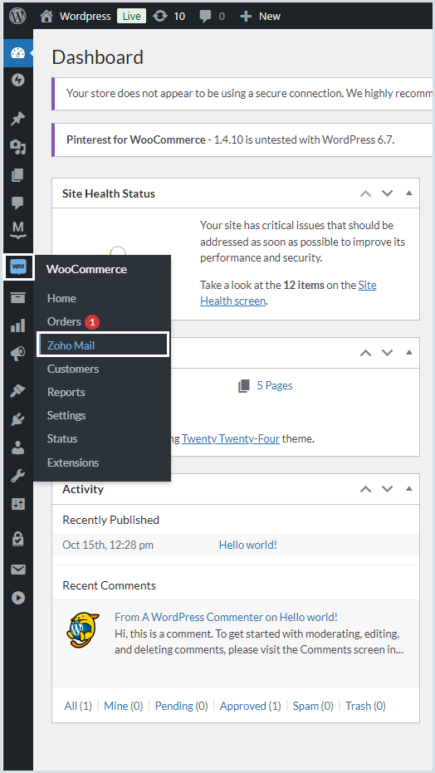Collapse the Site Health Status panel
This screenshot has width=435, height=773.
tap(409, 193)
